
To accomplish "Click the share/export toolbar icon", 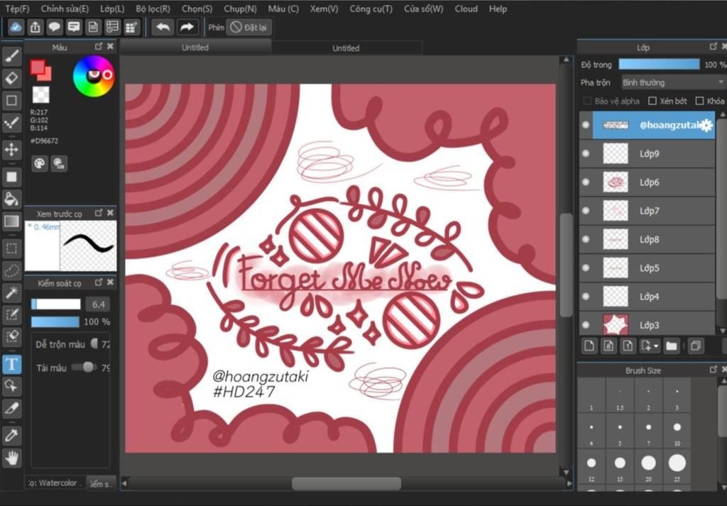I will tap(35, 28).
